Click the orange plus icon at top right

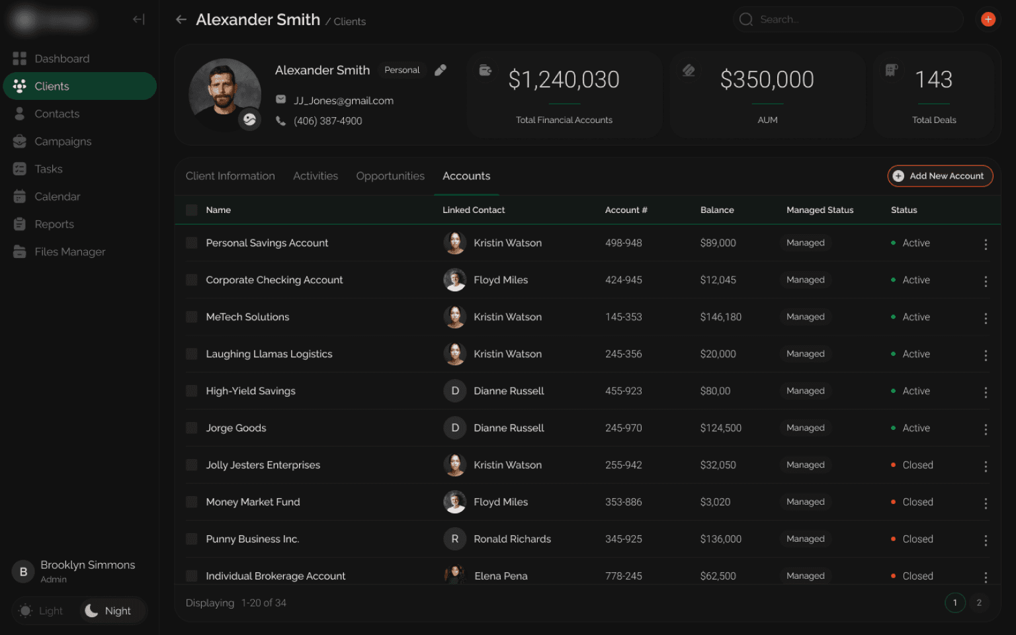(x=988, y=19)
